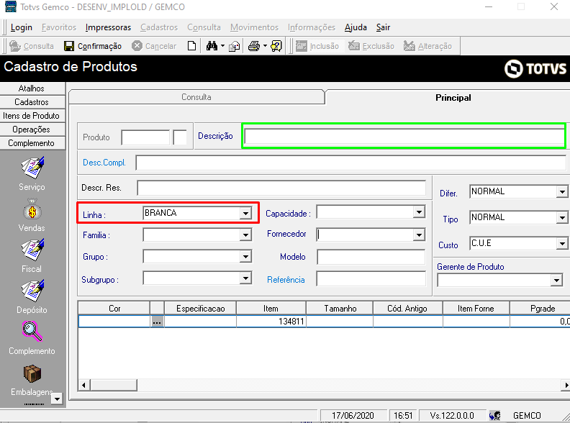Screen dimensions: 570x423
Task: Click the Especificacao column header
Action: pos(200,309)
